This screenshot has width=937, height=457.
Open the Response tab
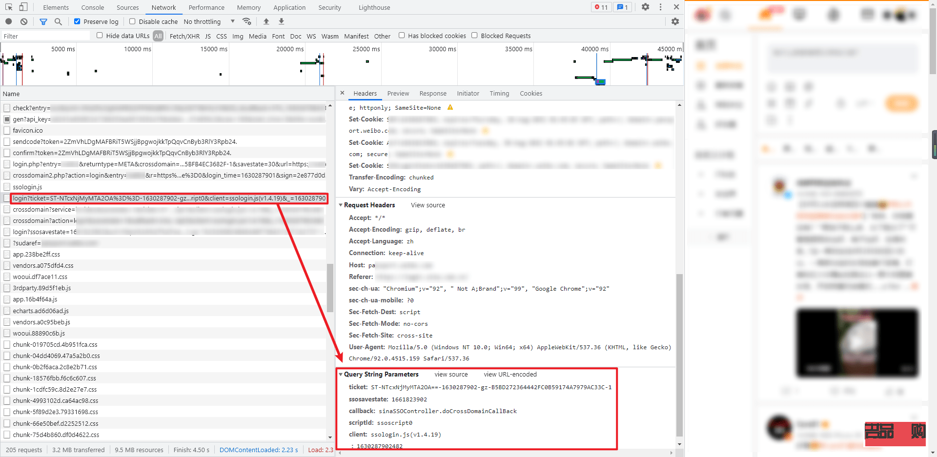(x=432, y=93)
